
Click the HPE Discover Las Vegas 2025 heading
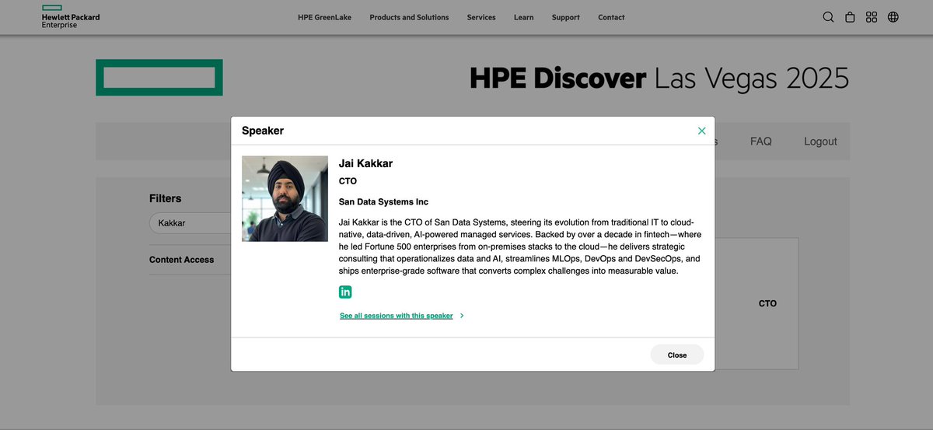click(x=659, y=79)
